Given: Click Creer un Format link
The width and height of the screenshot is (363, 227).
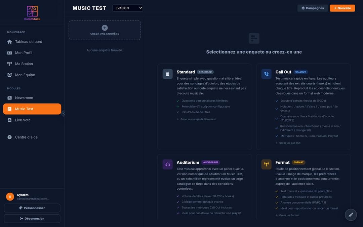Looking at the screenshot, I should coord(287,215).
